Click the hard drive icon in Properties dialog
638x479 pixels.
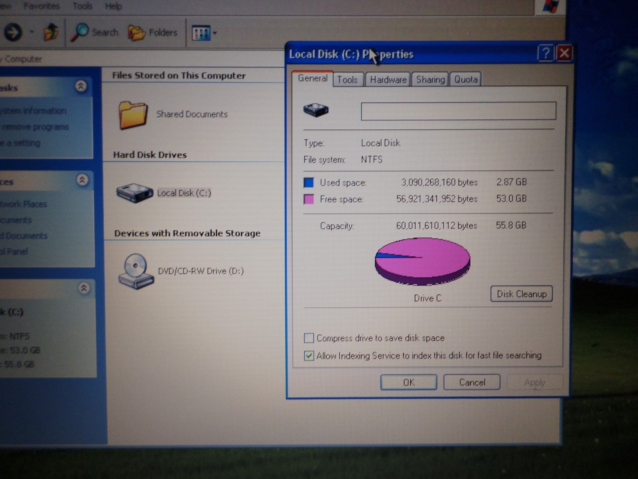[316, 109]
